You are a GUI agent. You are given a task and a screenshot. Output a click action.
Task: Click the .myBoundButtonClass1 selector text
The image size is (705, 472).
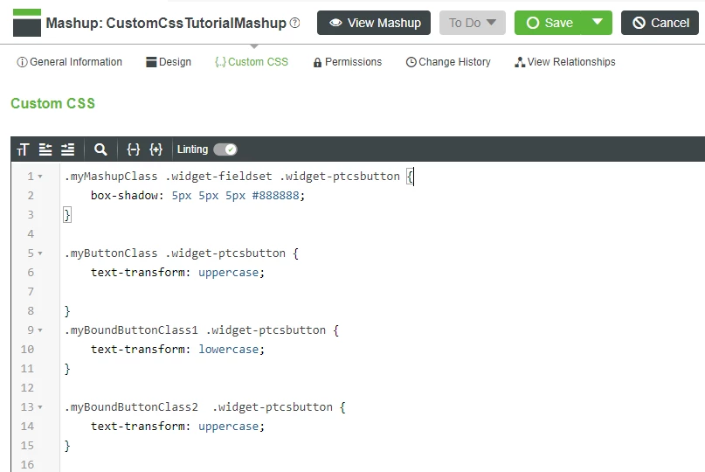point(131,330)
